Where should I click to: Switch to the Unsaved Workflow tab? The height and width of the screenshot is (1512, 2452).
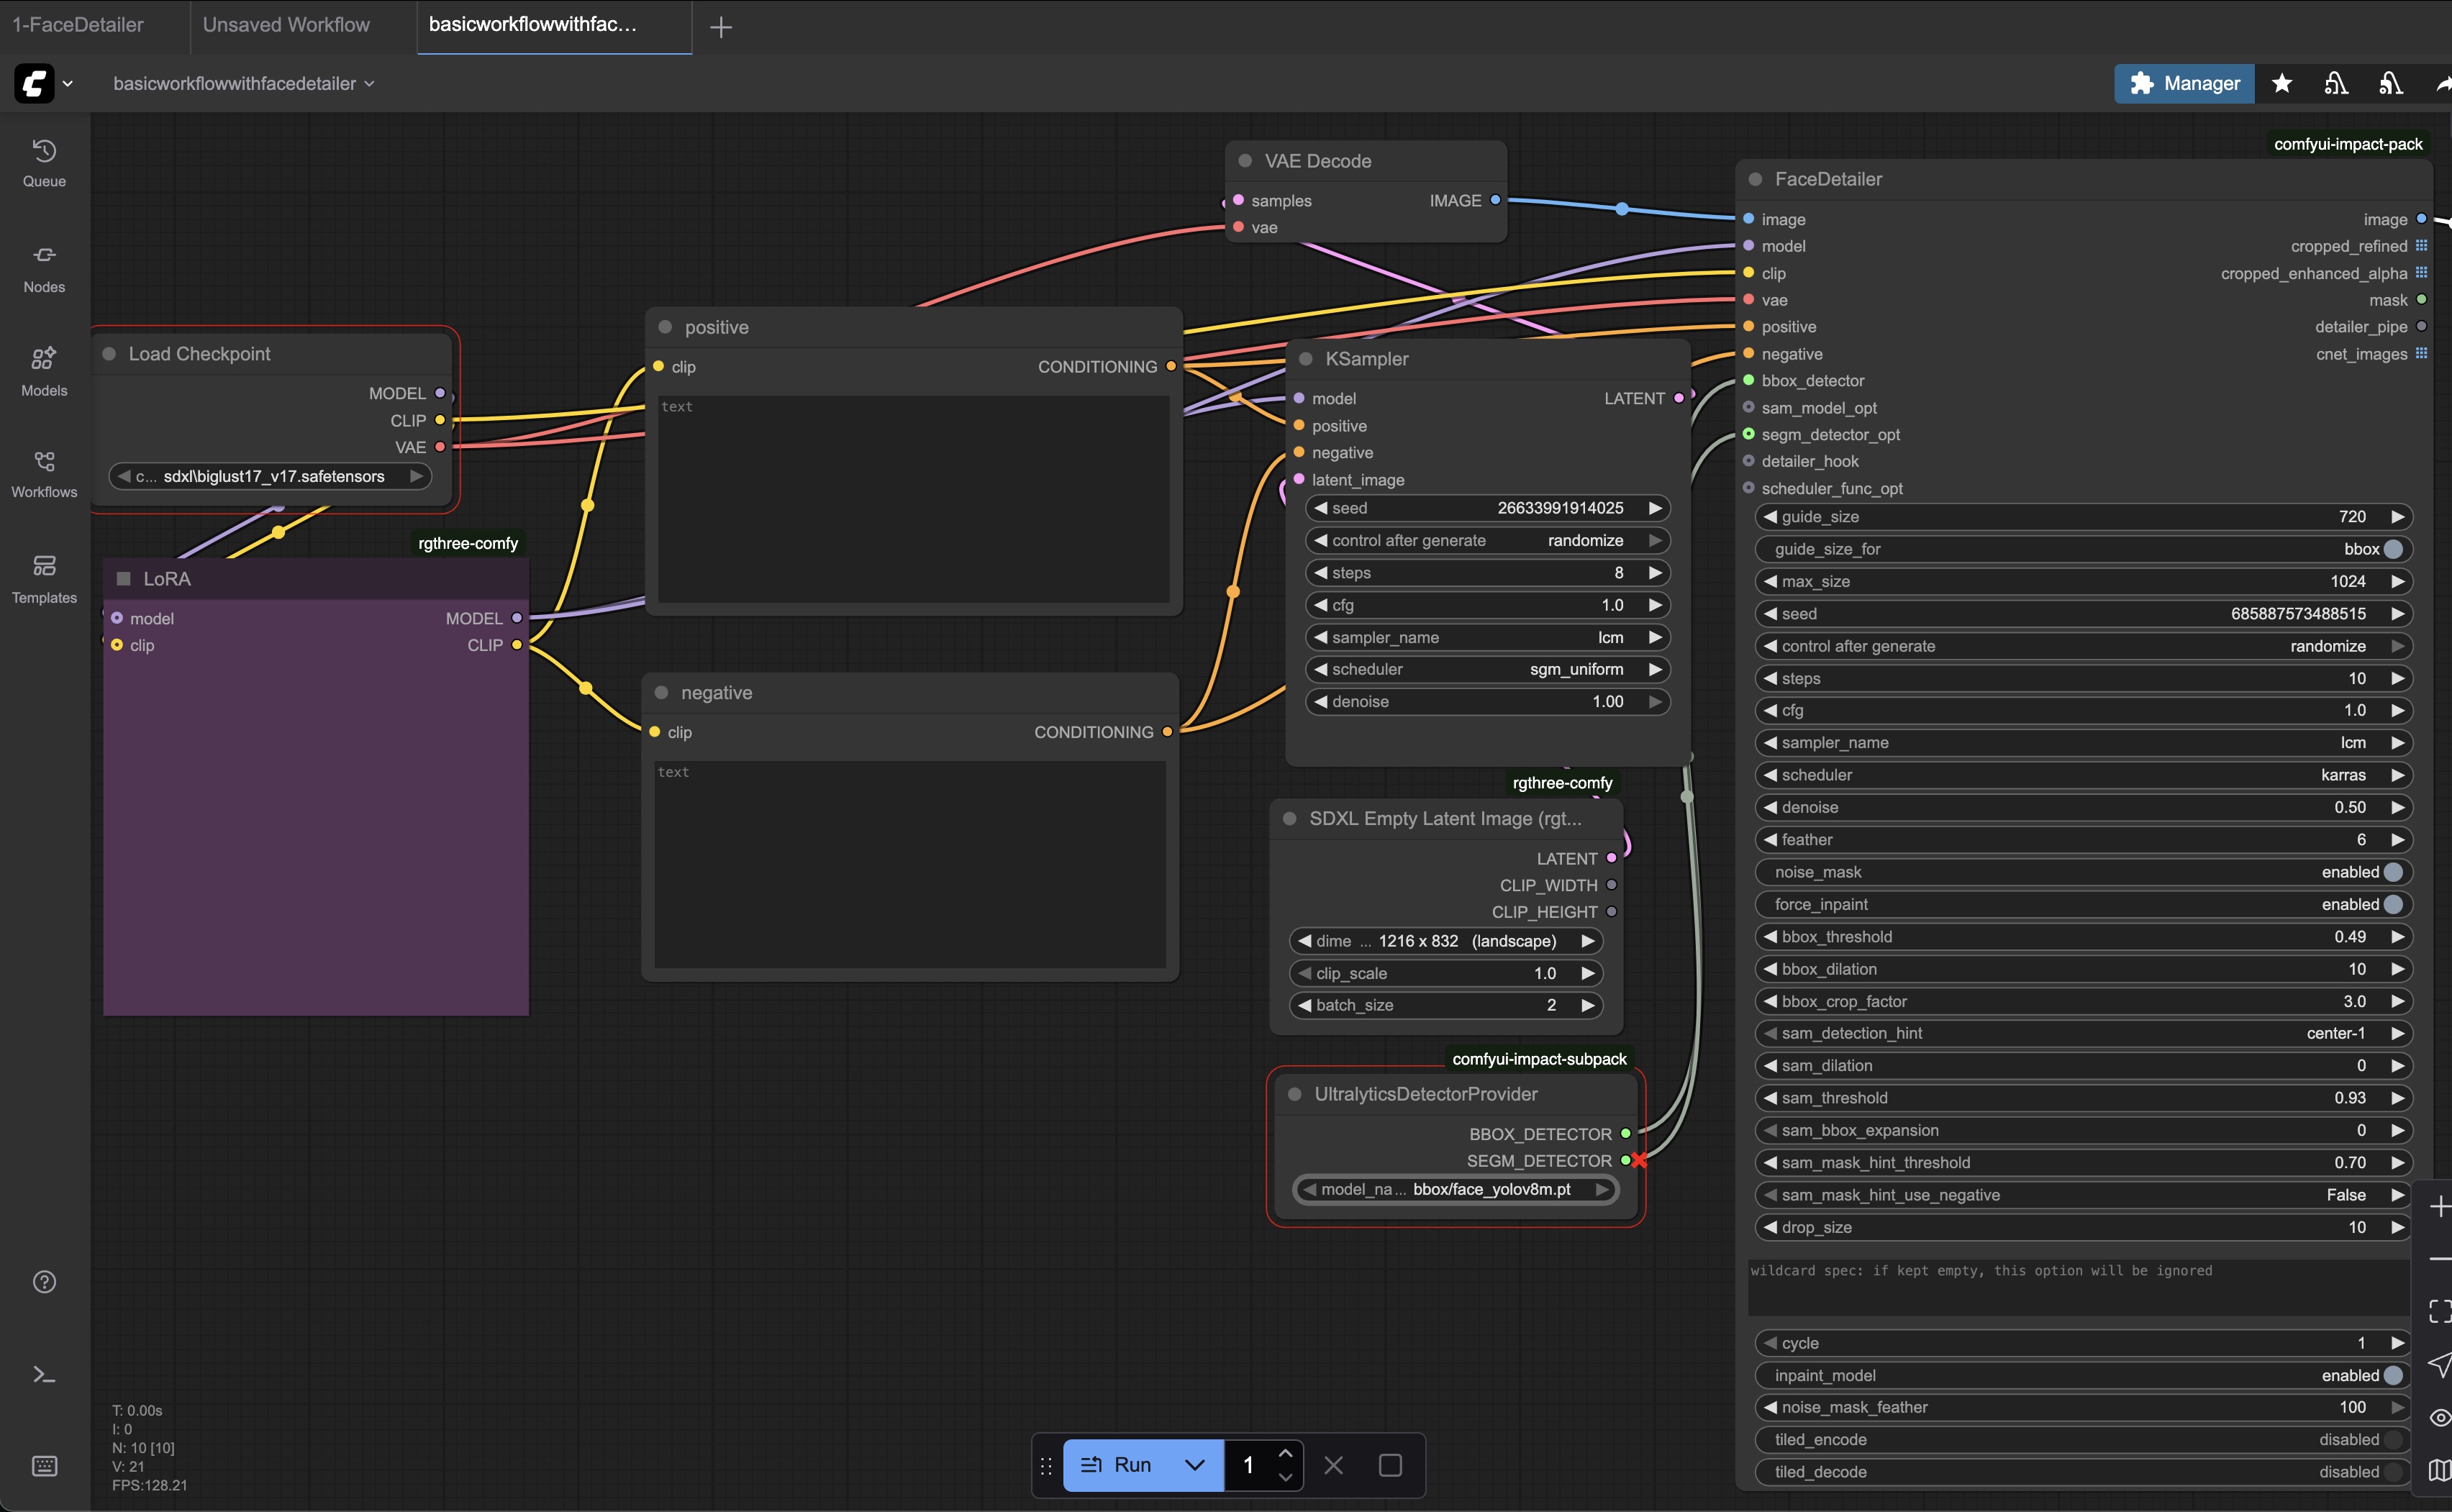286,25
